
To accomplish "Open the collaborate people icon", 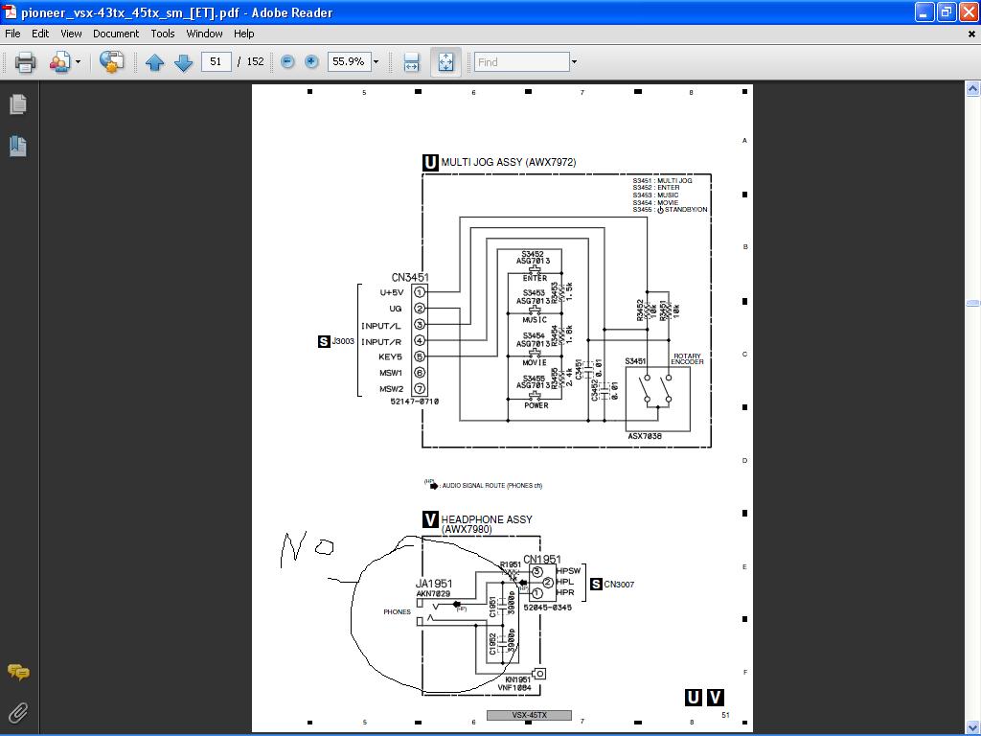I will 60,62.
